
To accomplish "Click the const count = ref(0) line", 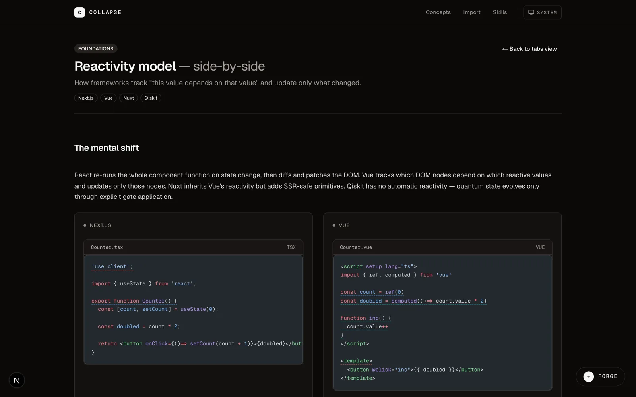I will tap(372, 292).
